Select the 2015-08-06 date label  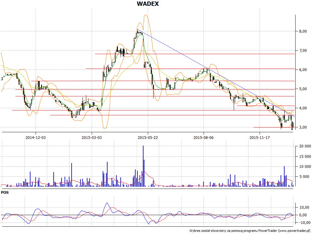(x=204, y=137)
